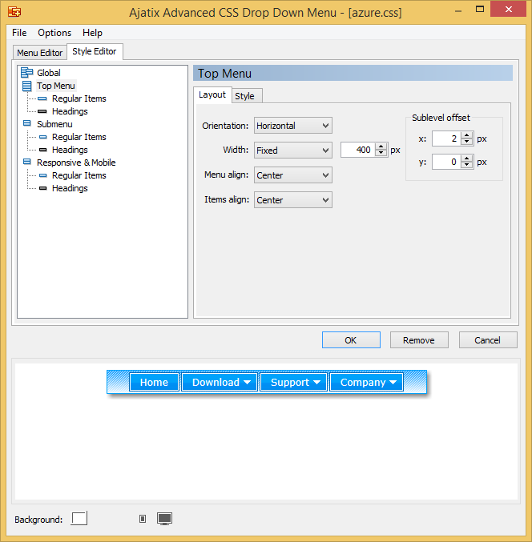Select the Style Editor tab
The width and height of the screenshot is (532, 542).
pos(94,51)
